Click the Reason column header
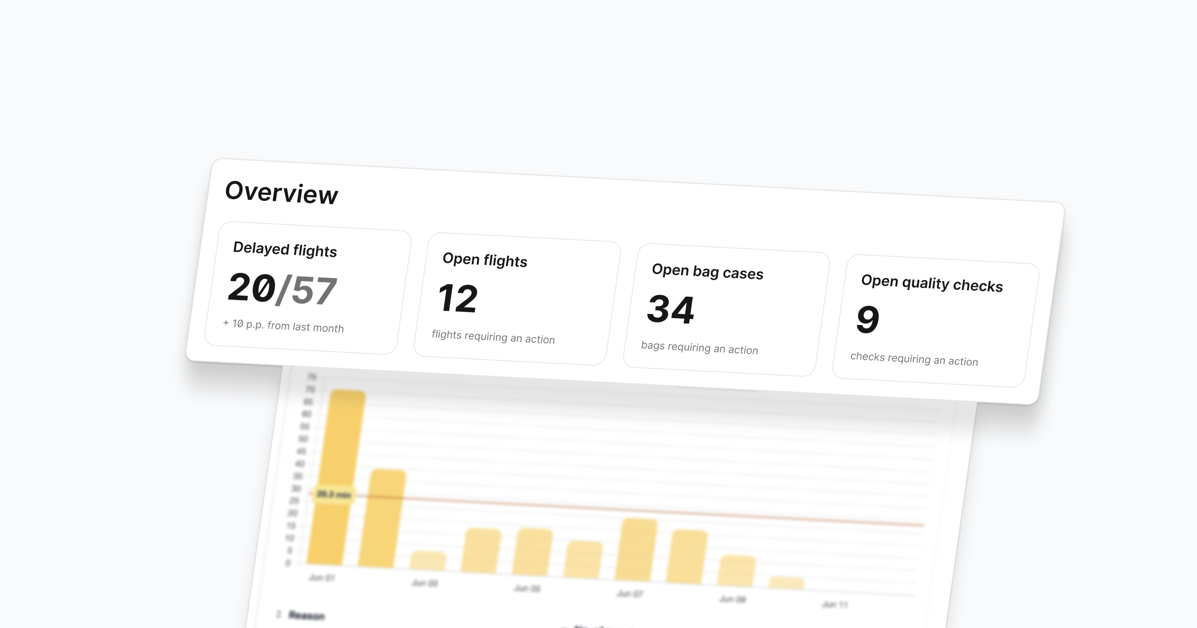The width and height of the screenshot is (1197, 628). click(306, 616)
